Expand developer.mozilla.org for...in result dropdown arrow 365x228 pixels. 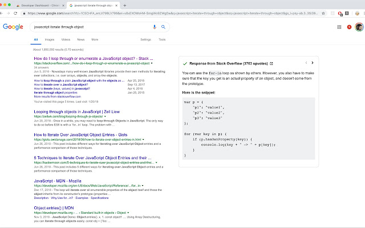[143, 186]
